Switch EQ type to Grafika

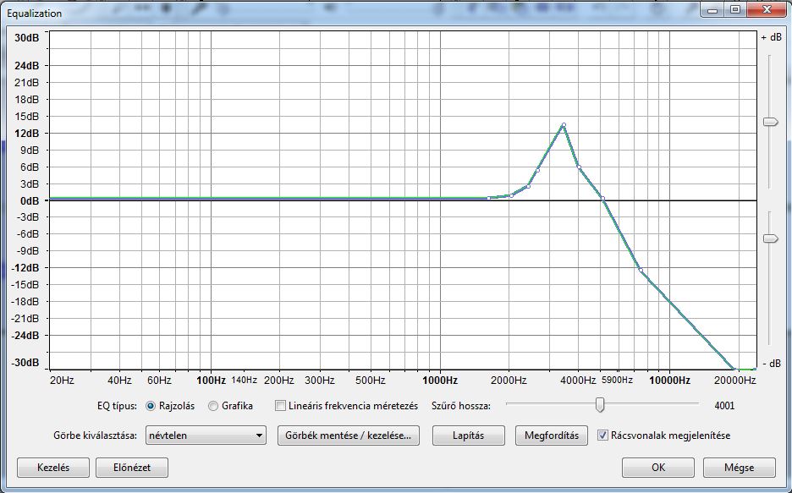click(213, 406)
